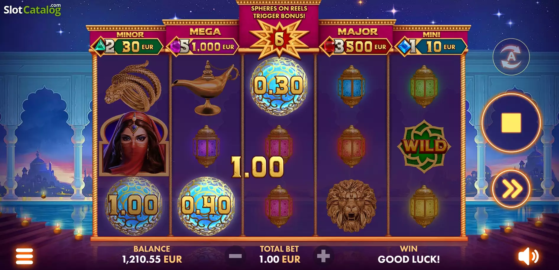Screen dimensions: 559x270
Task: Click the SlotCatalog.com logo
Action: pyautogui.click(x=32, y=9)
